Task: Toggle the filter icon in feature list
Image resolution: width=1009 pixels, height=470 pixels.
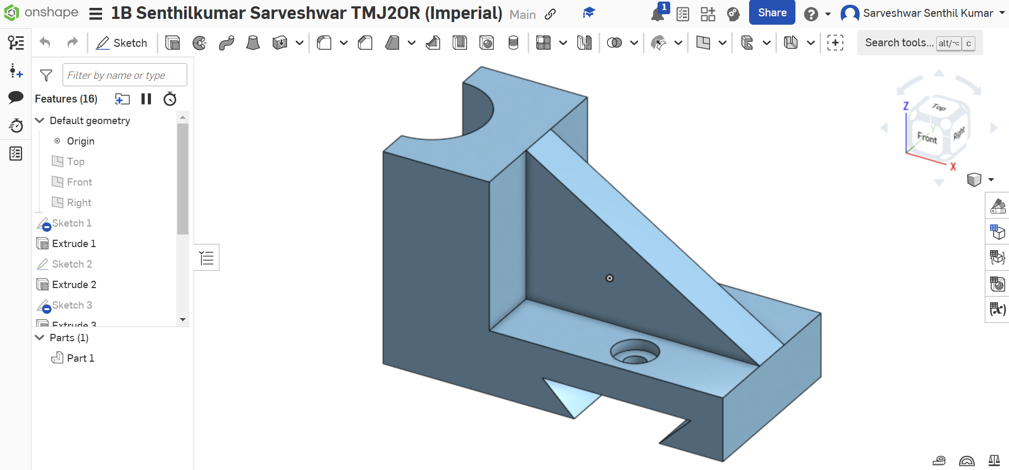Action: pyautogui.click(x=46, y=75)
